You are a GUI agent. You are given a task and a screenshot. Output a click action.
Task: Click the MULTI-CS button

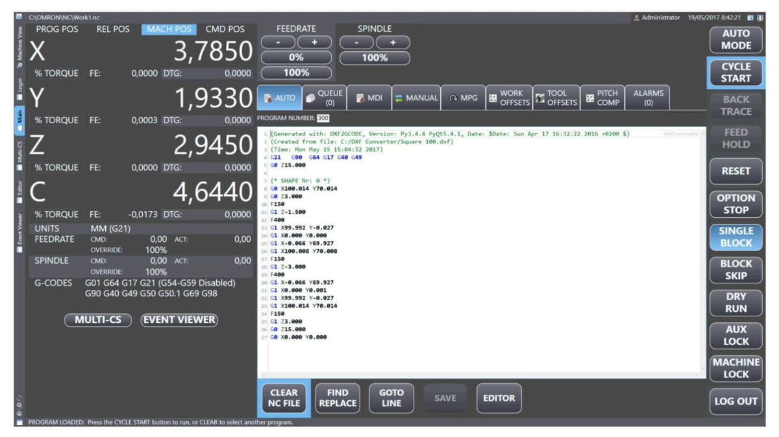tap(98, 320)
